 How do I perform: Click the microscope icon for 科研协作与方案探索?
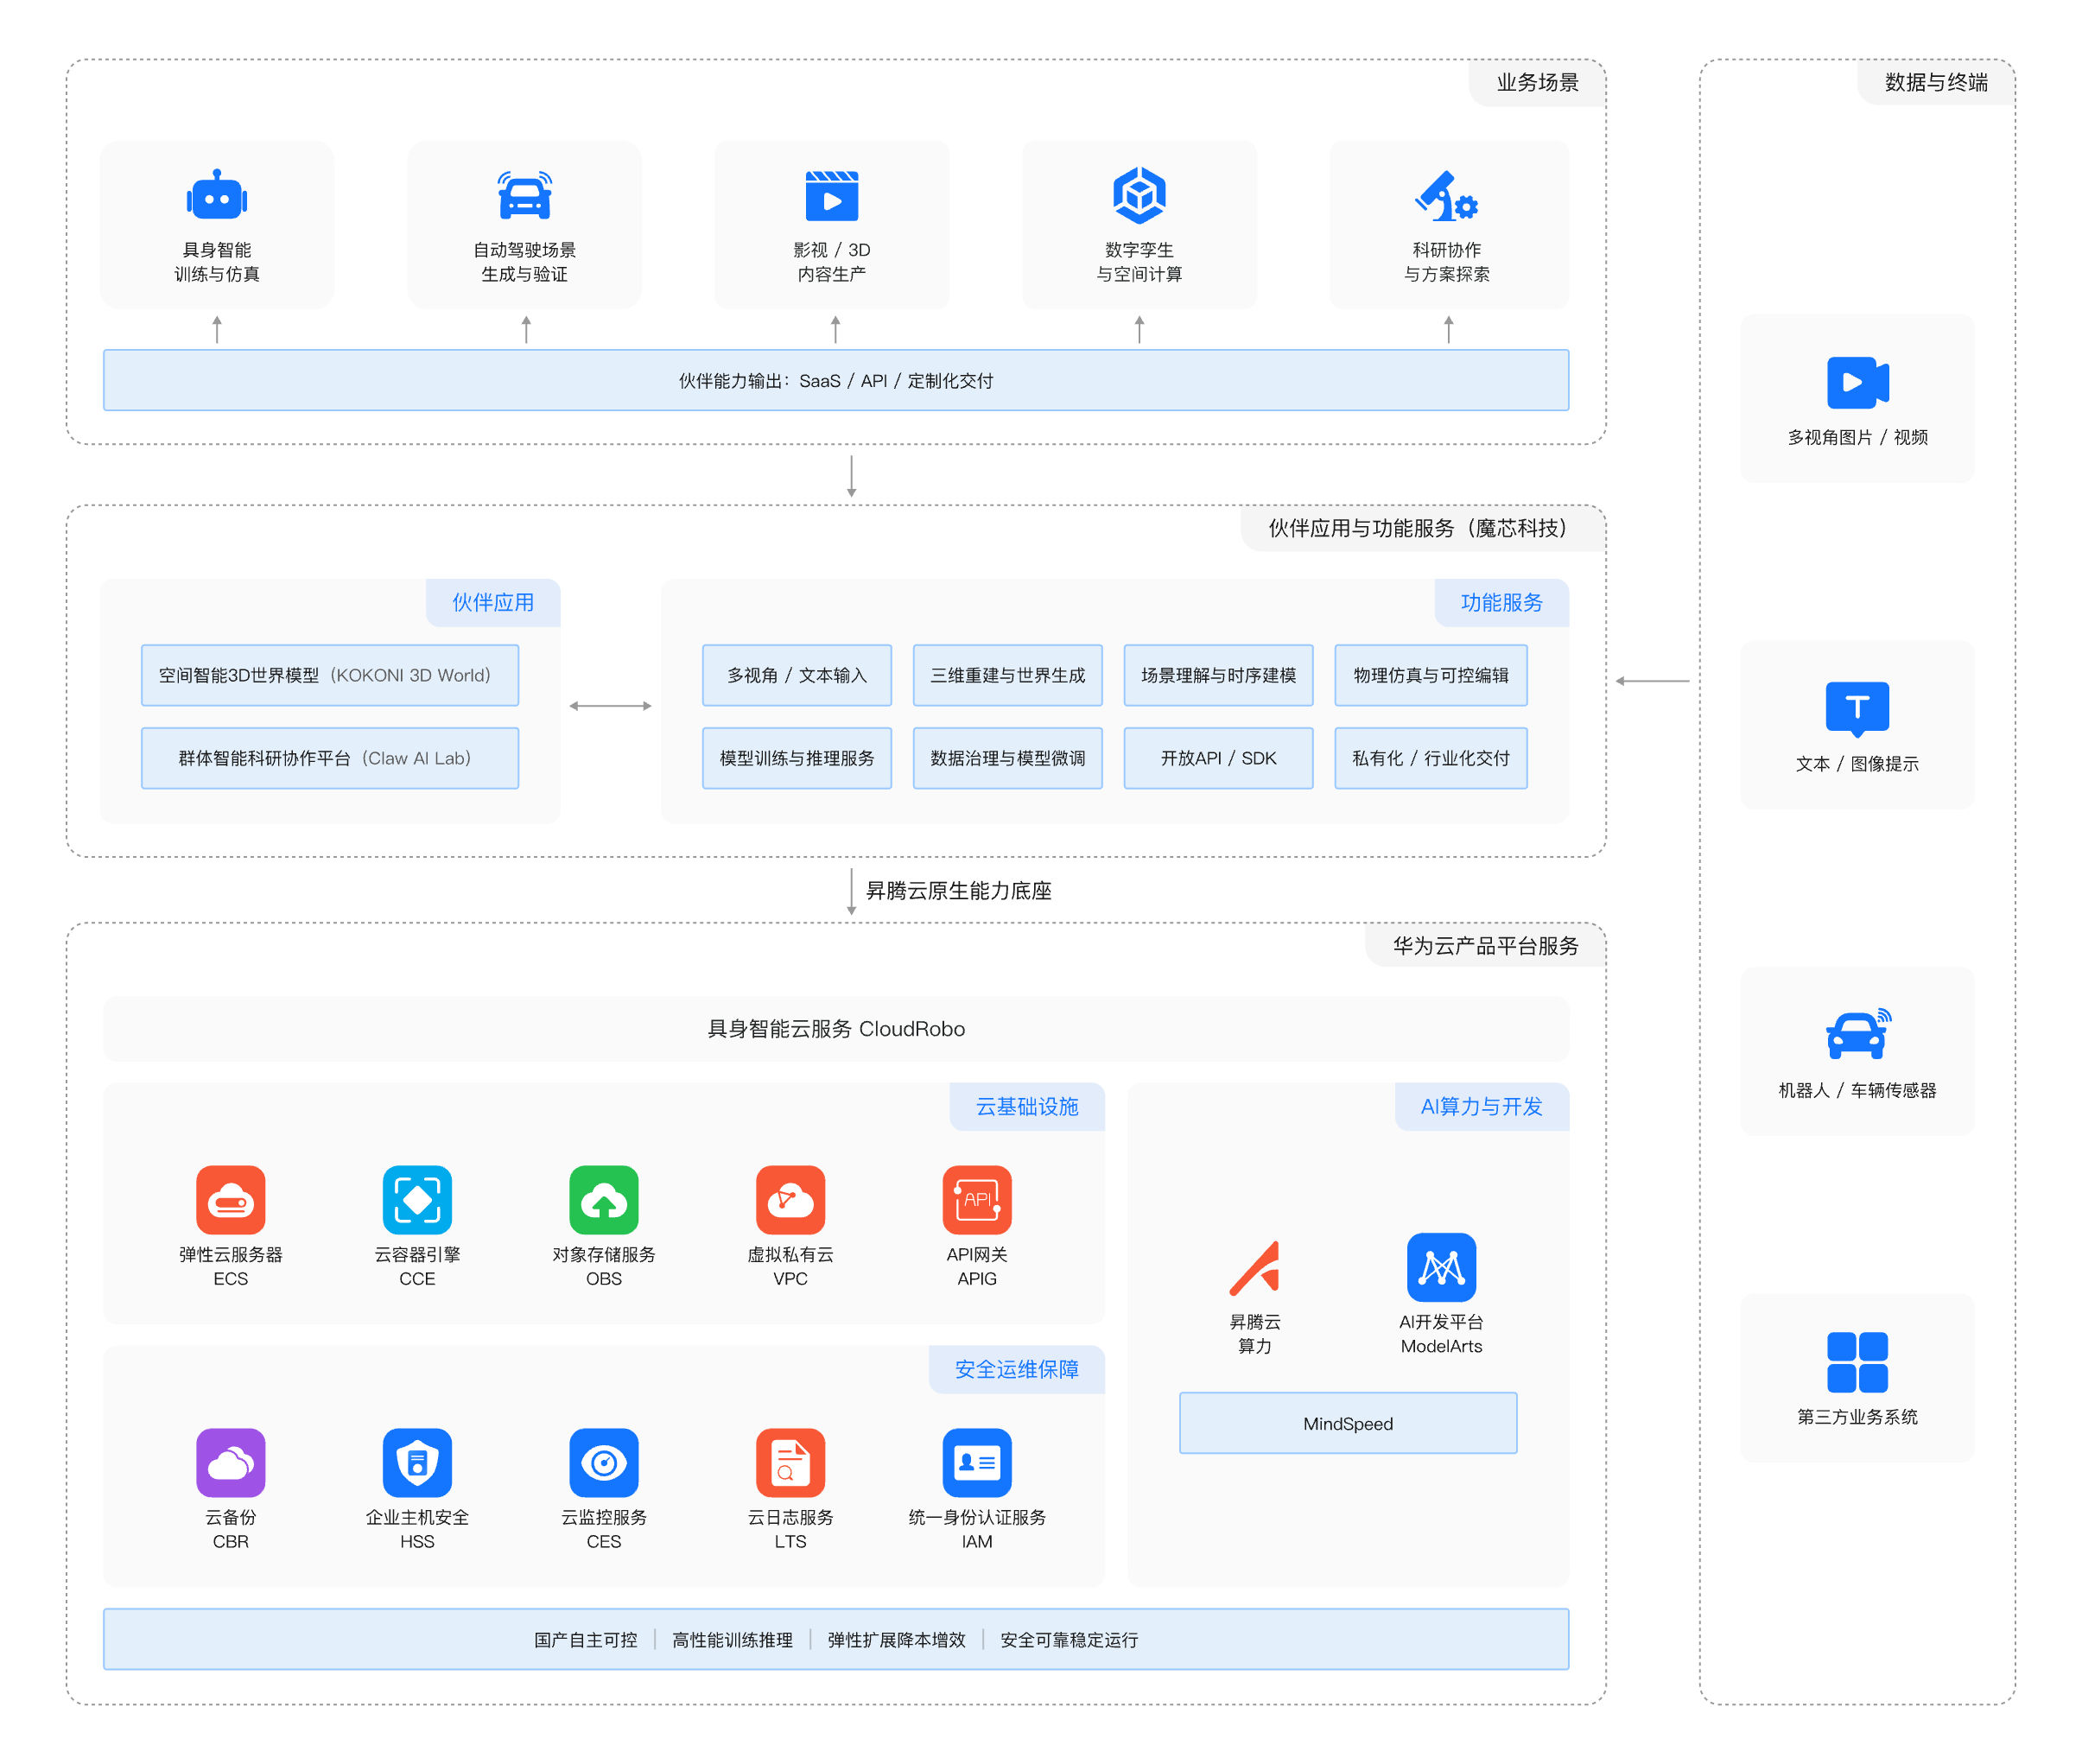1446,196
